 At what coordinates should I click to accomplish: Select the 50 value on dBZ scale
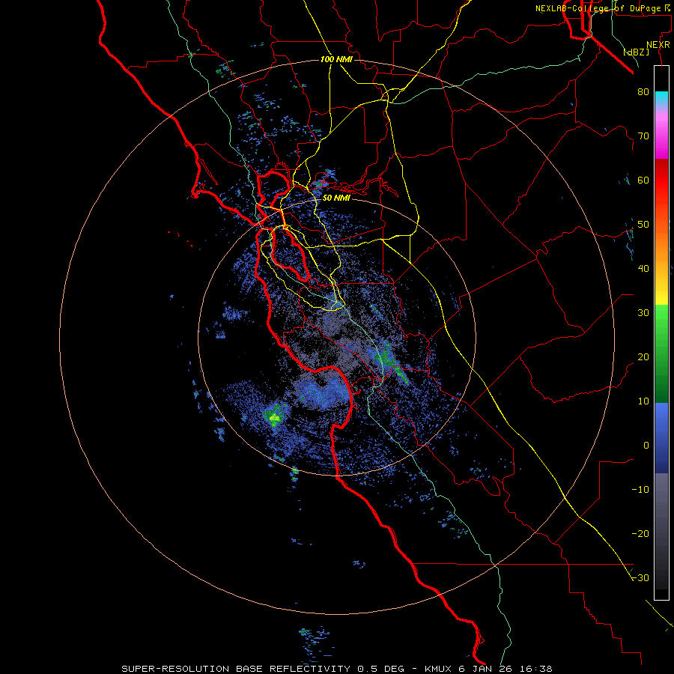[643, 225]
